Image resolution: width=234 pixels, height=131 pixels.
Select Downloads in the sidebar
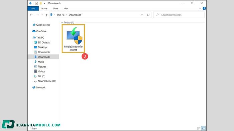43,57
